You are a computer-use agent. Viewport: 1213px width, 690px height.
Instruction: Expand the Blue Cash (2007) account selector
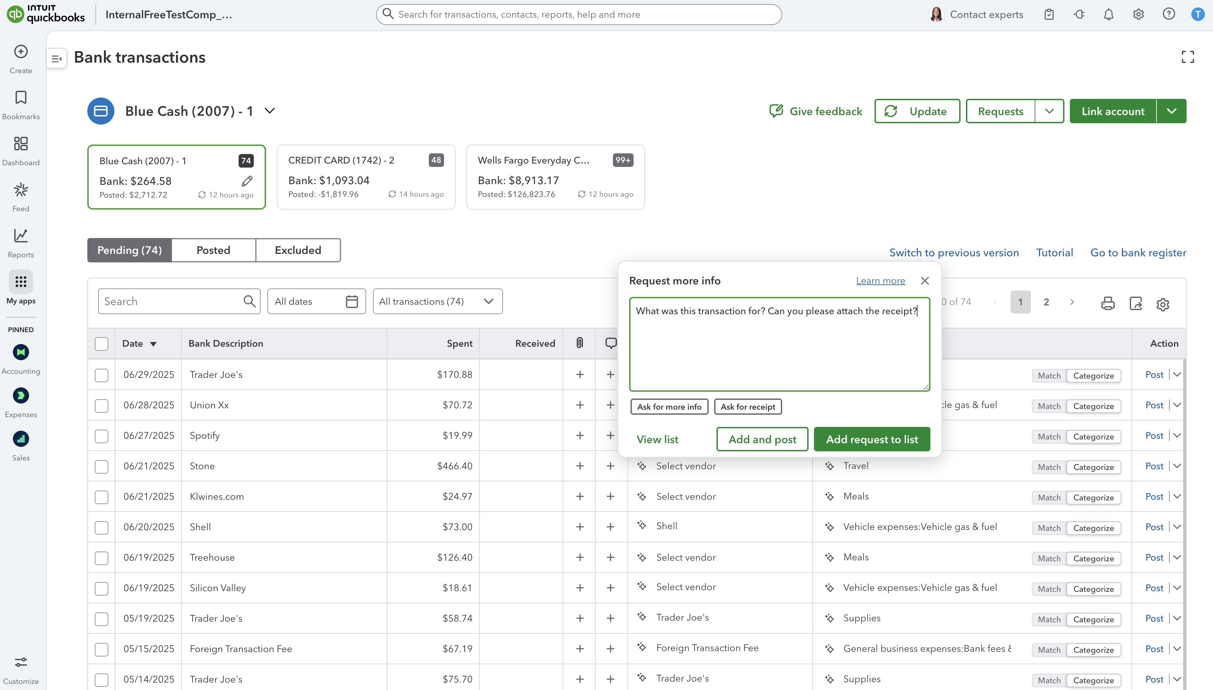[269, 111]
